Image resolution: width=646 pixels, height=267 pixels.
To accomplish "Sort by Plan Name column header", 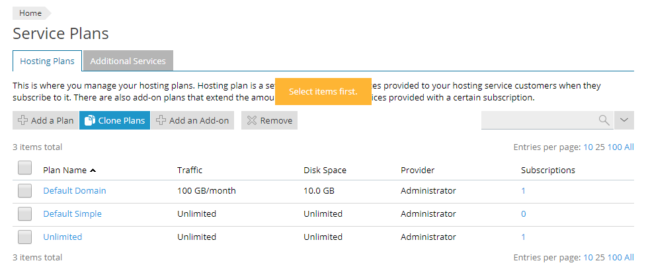I will 65,171.
